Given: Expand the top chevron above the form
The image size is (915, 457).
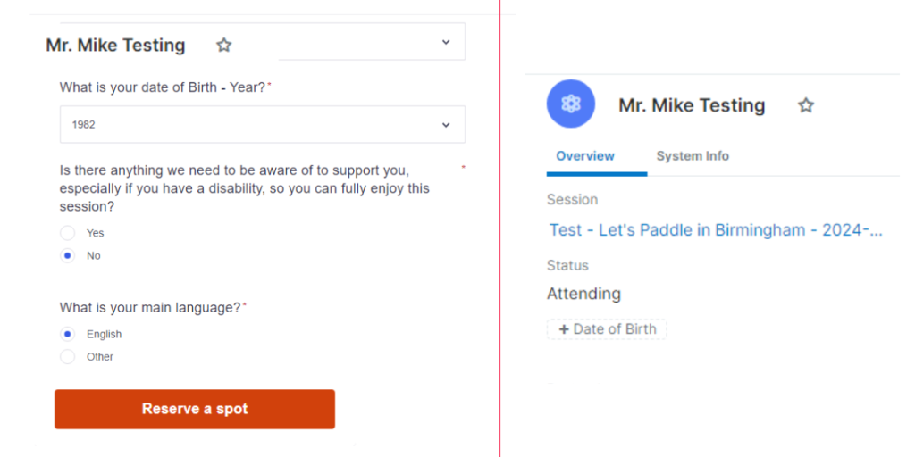Looking at the screenshot, I should (446, 42).
